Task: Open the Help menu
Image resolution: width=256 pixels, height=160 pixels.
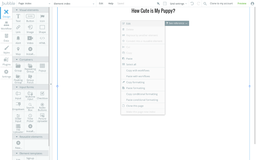Action: 111,4
